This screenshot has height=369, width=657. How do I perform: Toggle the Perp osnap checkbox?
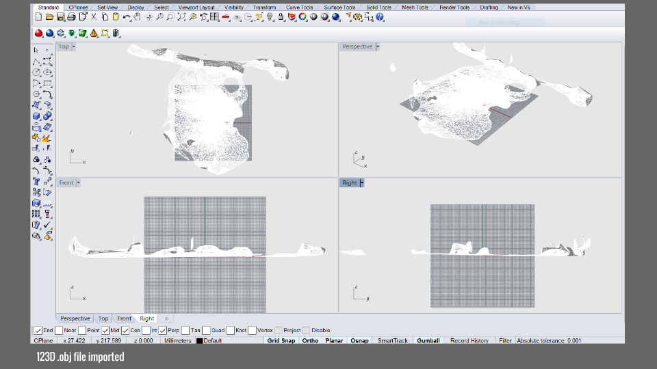click(x=164, y=330)
